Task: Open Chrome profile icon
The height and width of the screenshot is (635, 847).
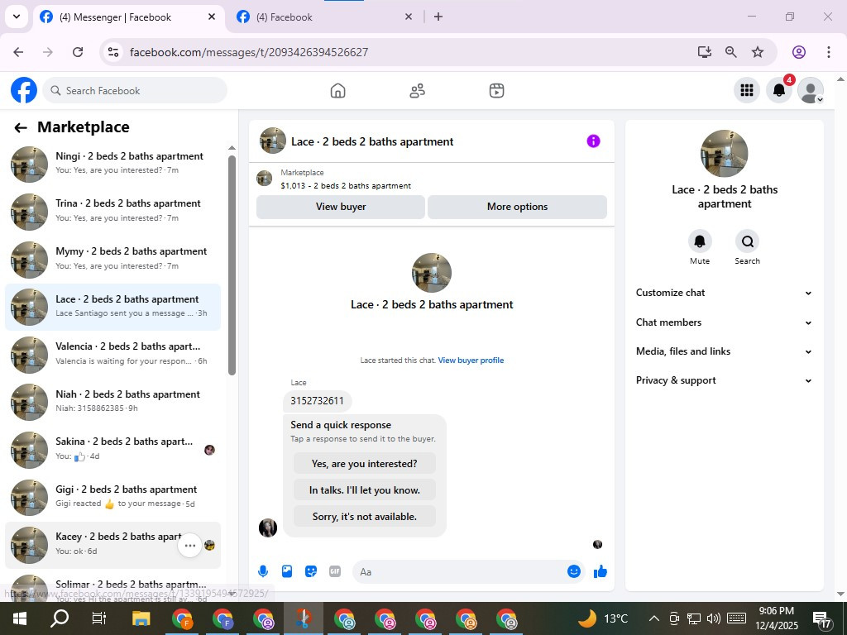Action: [799, 52]
